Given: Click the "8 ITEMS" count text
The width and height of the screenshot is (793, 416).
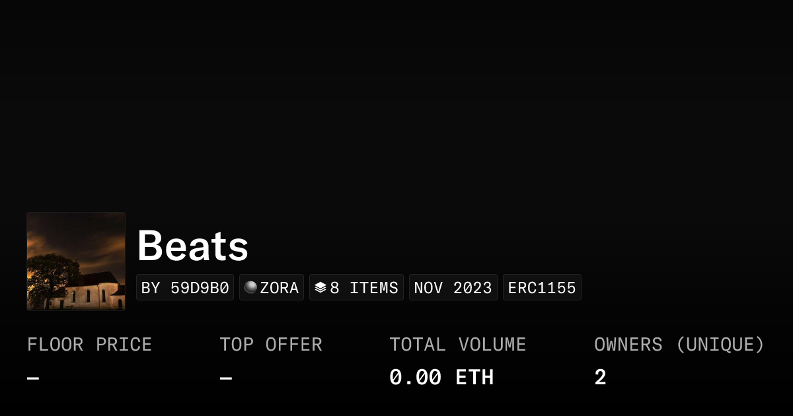Looking at the screenshot, I should coord(364,288).
